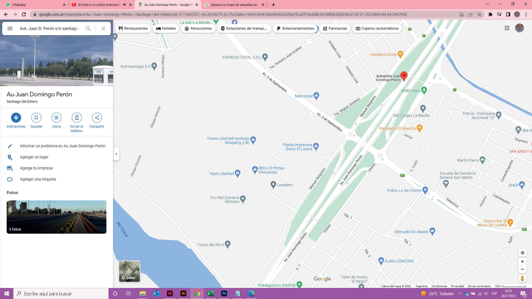This screenshot has width=532, height=299.
Task: Click the address bar URL
Action: pos(223,14)
